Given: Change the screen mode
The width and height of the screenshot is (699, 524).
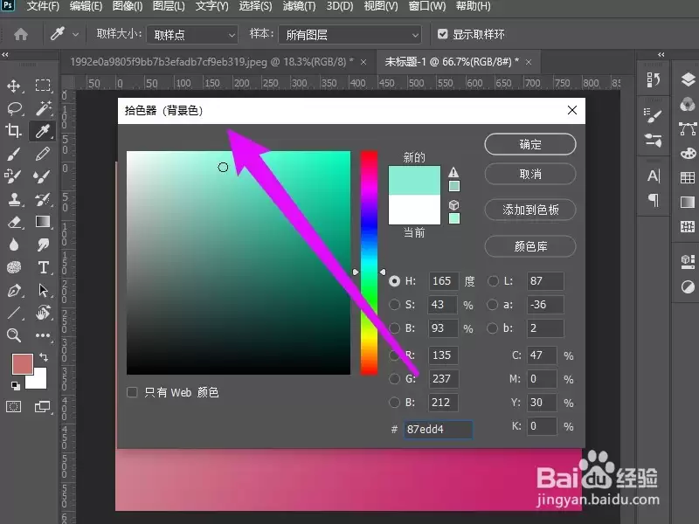Looking at the screenshot, I should click(x=42, y=406).
